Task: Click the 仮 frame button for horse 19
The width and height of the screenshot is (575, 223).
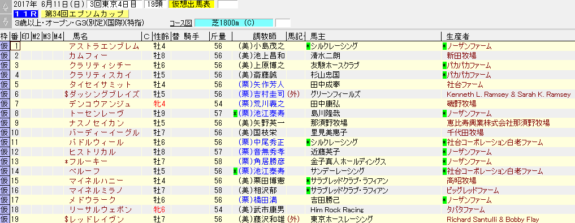Action: 5,220
